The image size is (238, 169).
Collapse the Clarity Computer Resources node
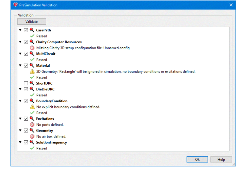pyautogui.click(x=21, y=42)
